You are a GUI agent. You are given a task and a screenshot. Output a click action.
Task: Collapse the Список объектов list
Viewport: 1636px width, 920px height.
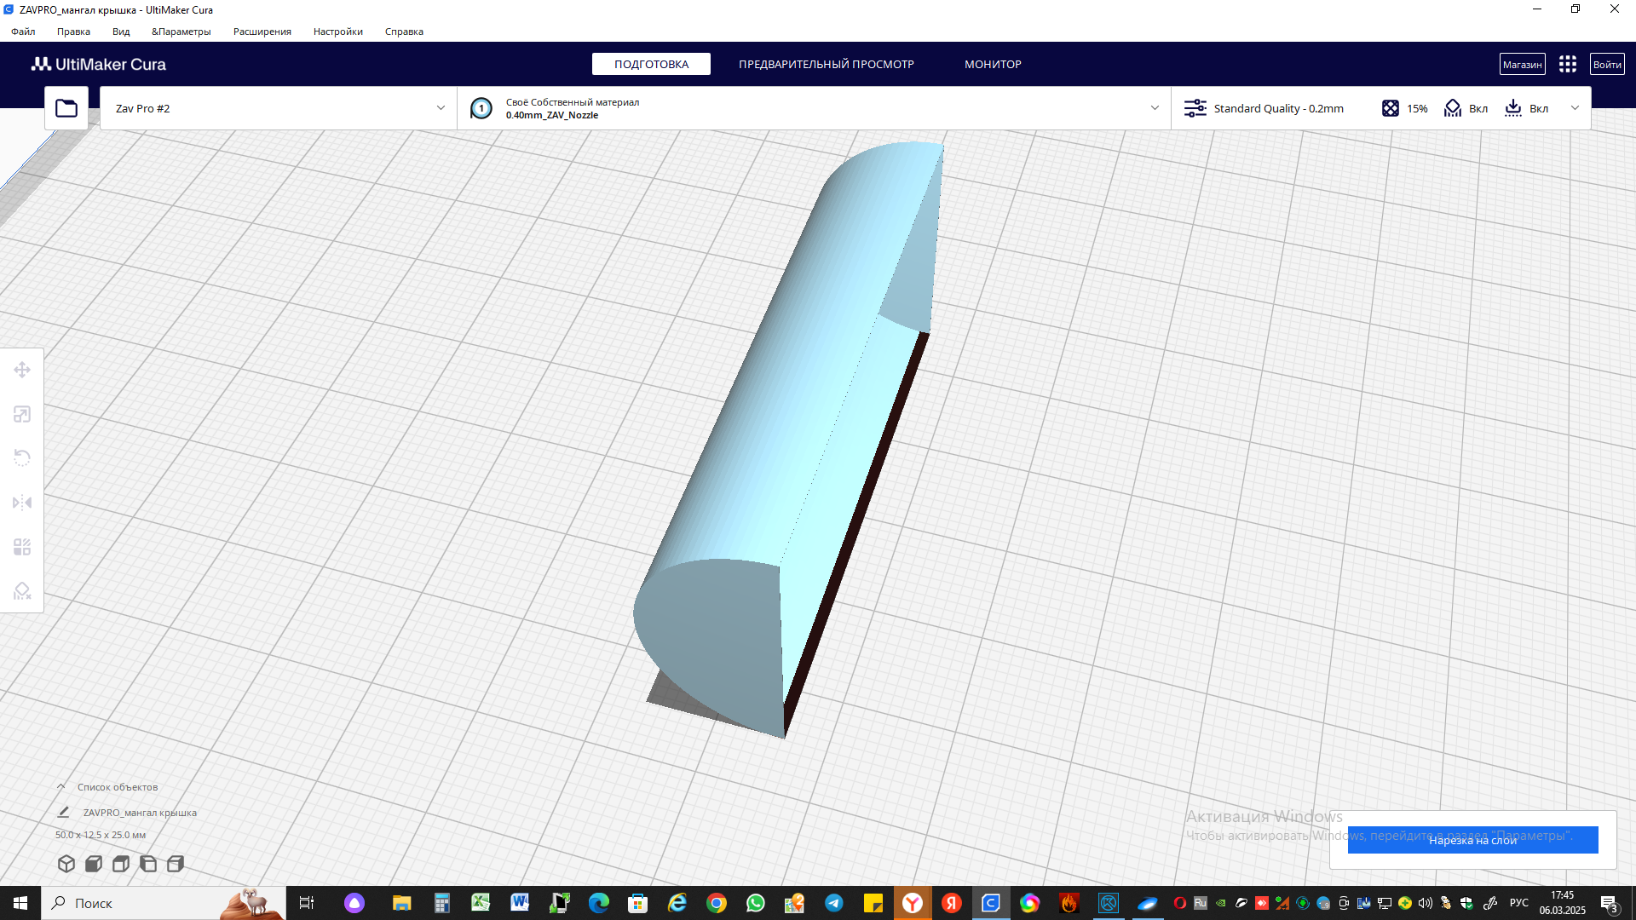pos(60,787)
